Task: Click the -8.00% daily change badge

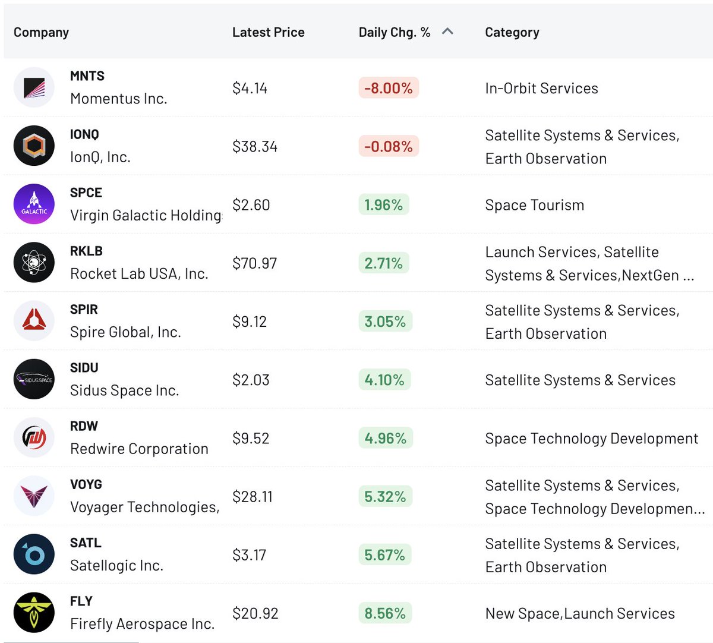Action: point(389,88)
